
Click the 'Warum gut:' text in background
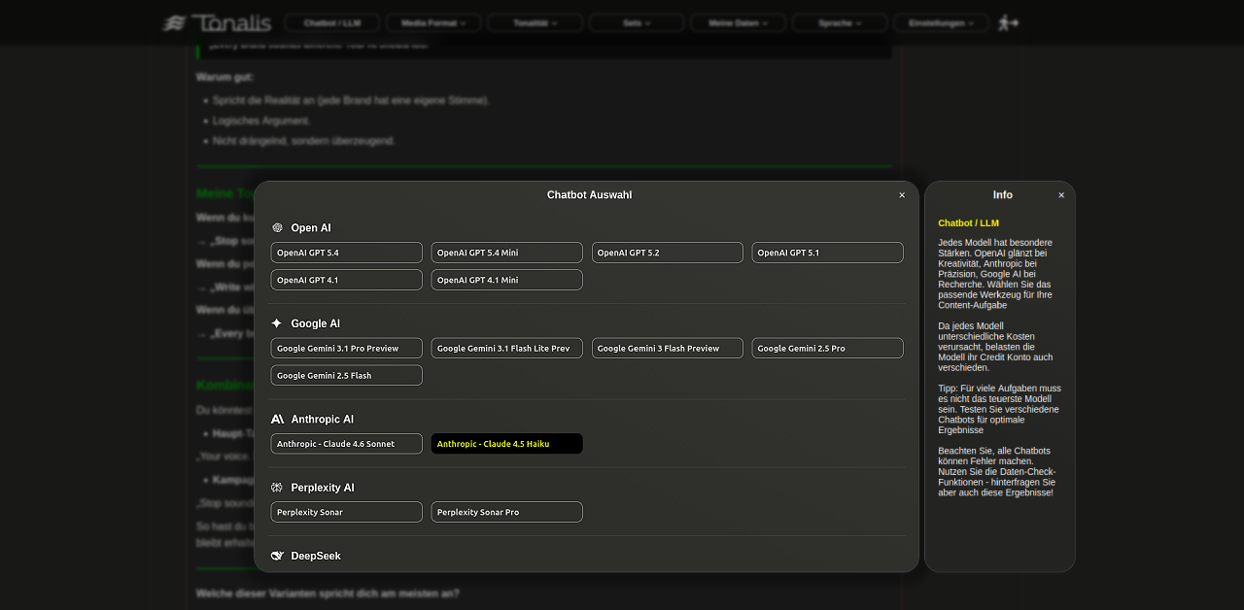coord(225,77)
